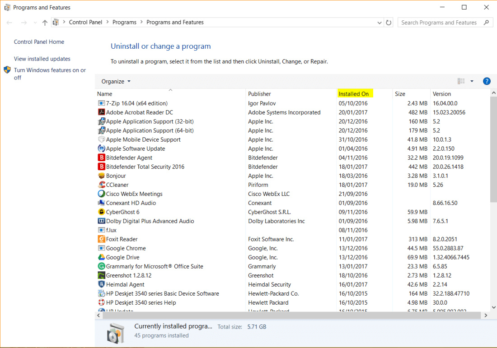
Task: Click the vertical scrollbar thumb
Action: pos(493,149)
